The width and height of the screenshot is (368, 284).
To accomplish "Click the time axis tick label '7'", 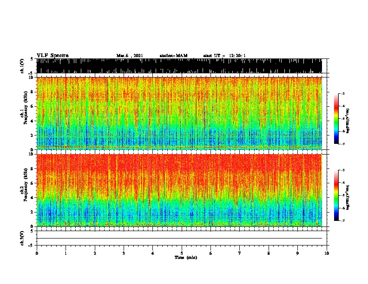I will [x=240, y=253].
